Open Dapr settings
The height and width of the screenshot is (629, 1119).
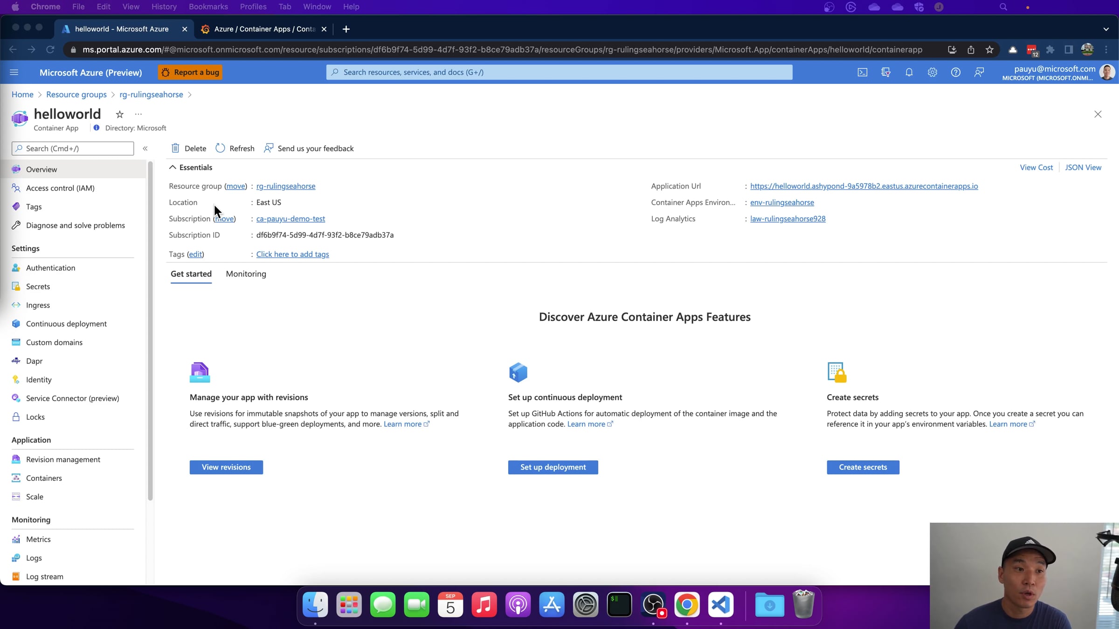pos(35,361)
